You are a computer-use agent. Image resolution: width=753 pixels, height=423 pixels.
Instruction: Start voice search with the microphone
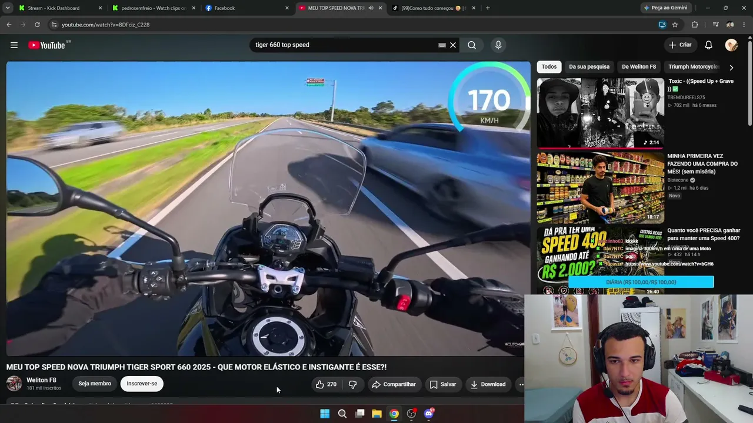tap(498, 45)
